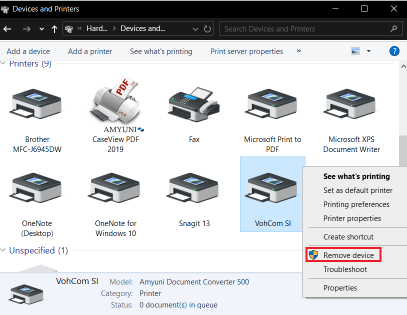The image size is (407, 315).
Task: Open the view options dropdown arrow
Action: [368, 51]
